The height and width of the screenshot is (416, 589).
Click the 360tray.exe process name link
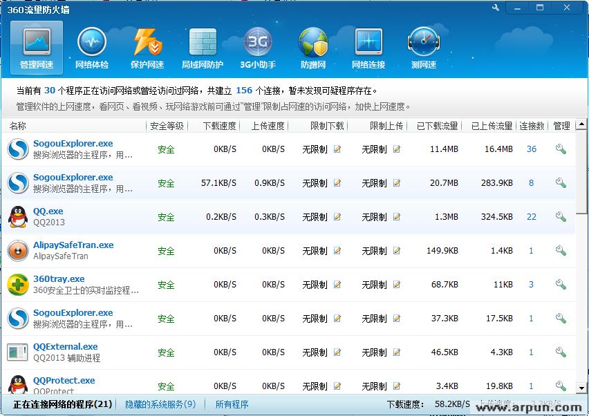59,279
